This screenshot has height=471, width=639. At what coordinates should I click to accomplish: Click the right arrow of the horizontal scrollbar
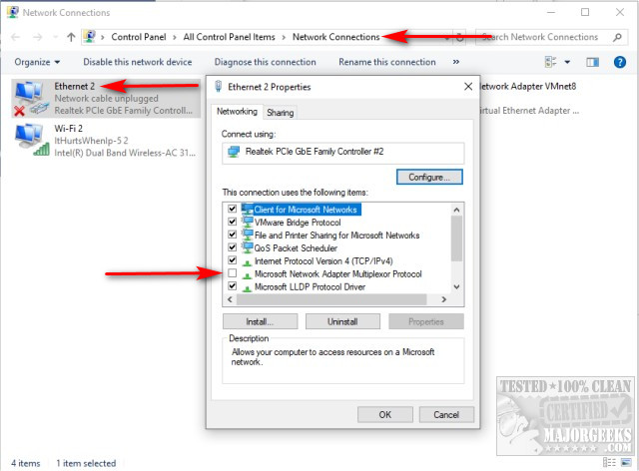tap(444, 299)
